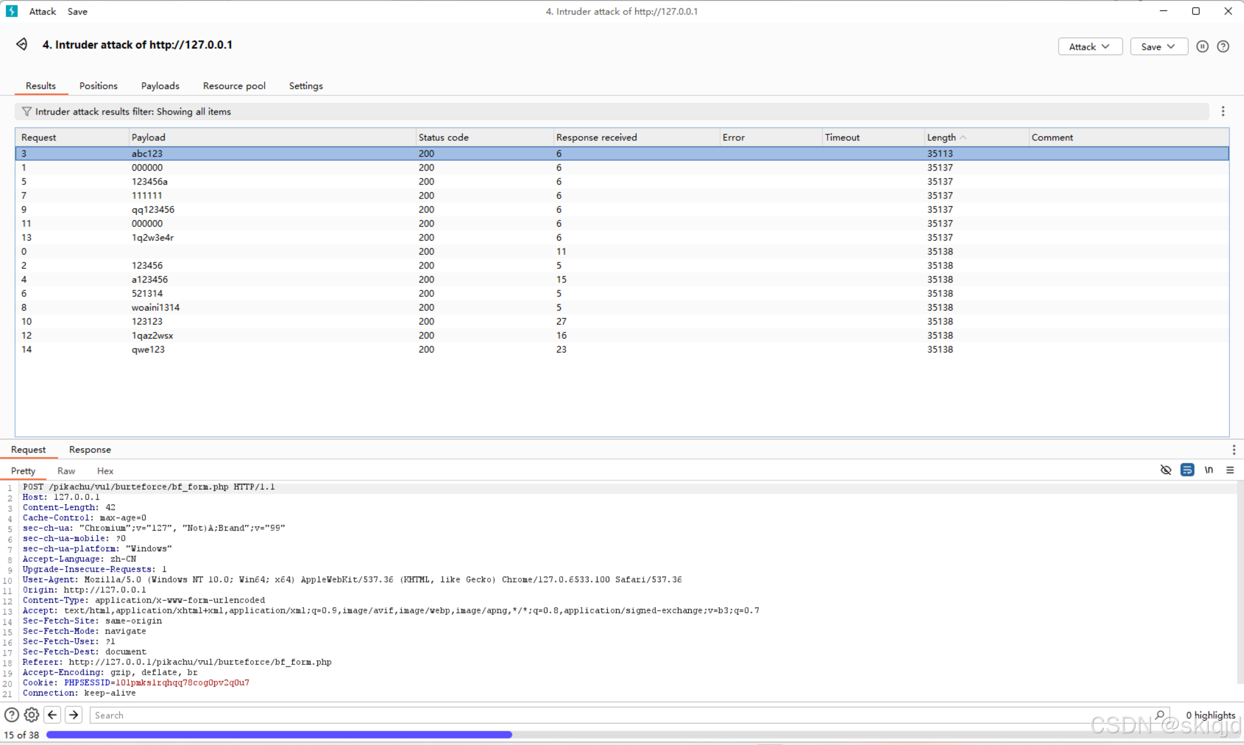This screenshot has width=1244, height=745.
Task: Click the back arrow icon beside attack title
Action: [22, 44]
